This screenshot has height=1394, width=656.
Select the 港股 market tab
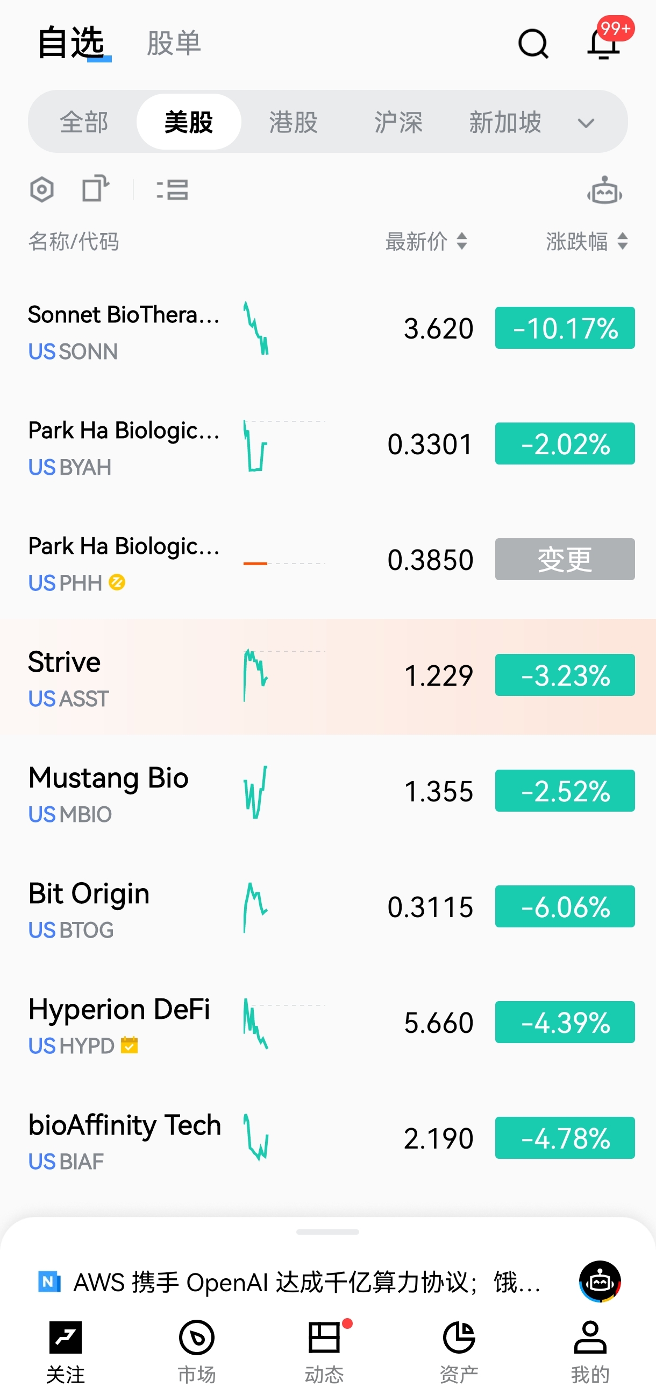[293, 122]
